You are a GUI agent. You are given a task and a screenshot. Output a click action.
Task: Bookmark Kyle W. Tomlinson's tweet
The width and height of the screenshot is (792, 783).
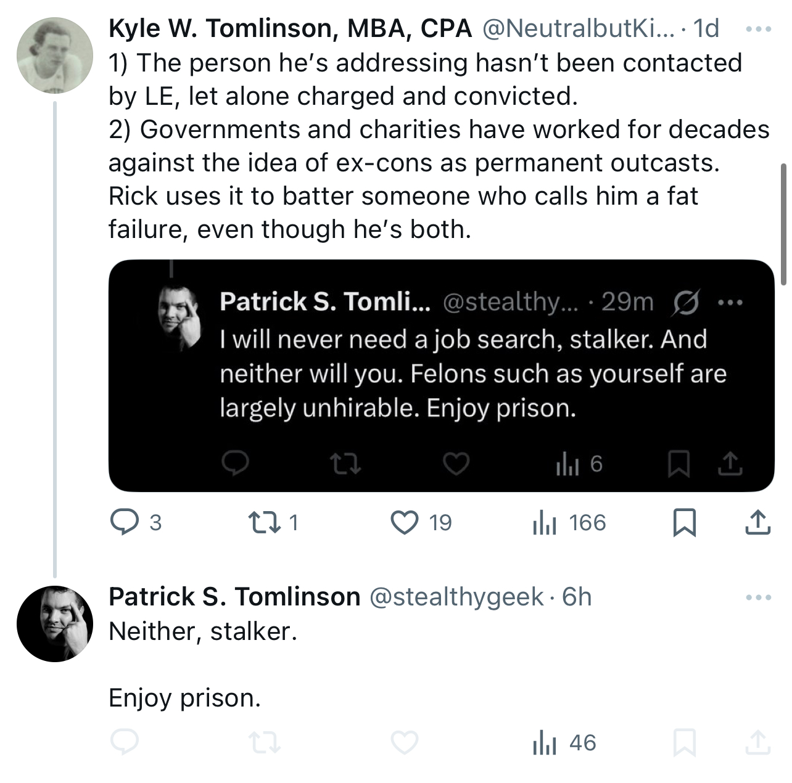pyautogui.click(x=684, y=522)
